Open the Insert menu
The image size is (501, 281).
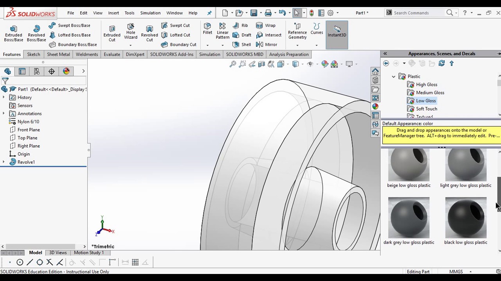pyautogui.click(x=114, y=13)
